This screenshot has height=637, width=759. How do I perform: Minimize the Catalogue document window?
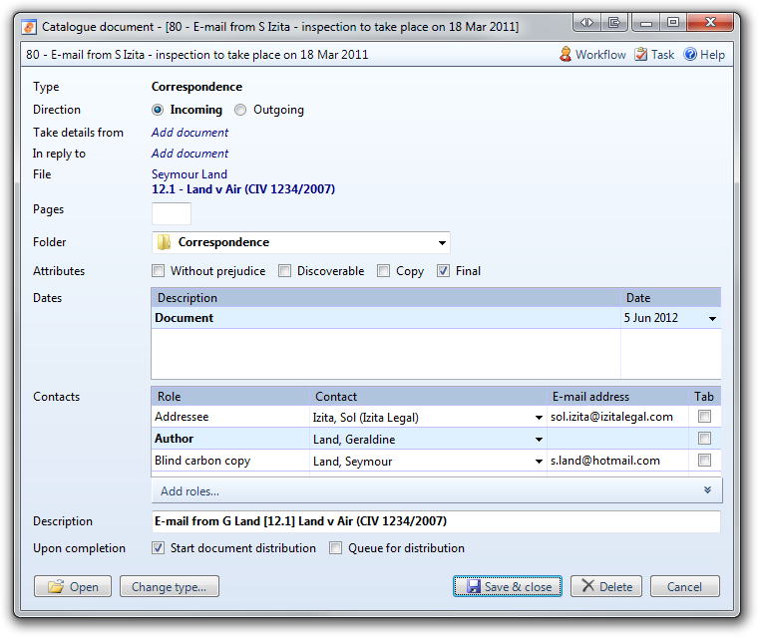click(x=645, y=22)
